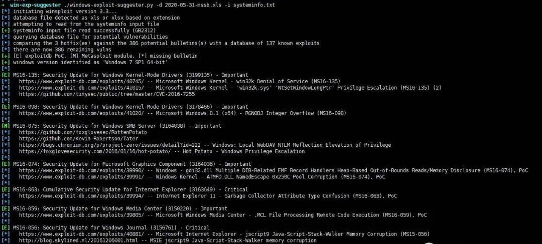Image resolution: width=542 pixels, height=244 pixels.
Task: Click the MS16-056 Windows Journal bulletin line
Action: 111,228
